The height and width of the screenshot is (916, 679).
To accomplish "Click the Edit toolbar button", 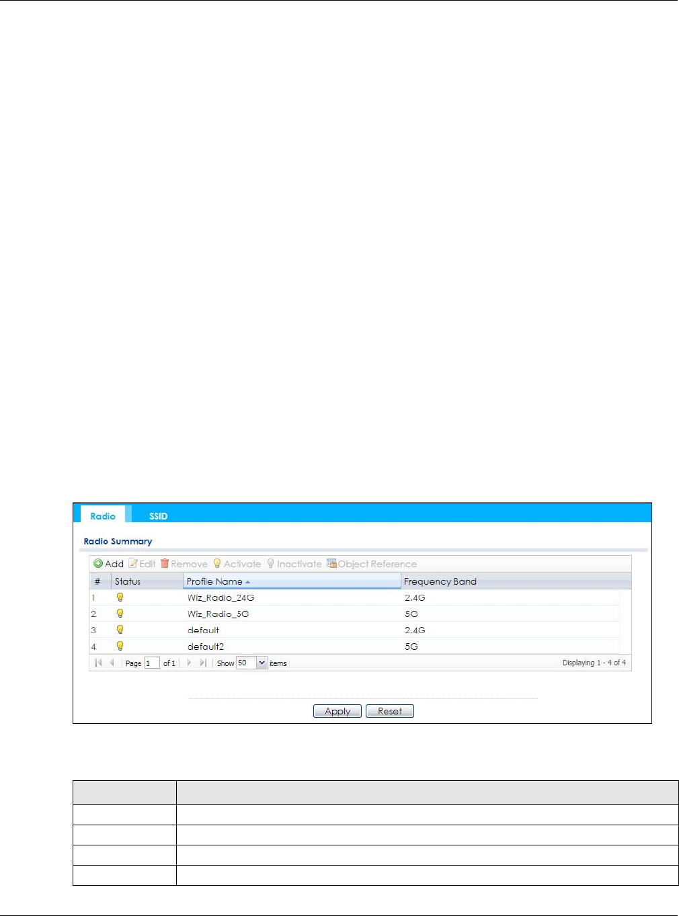I will click(x=142, y=564).
